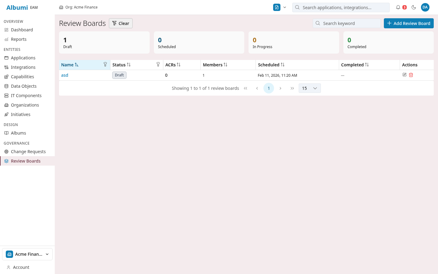Click the DA user avatar
This screenshot has width=438, height=274.
click(425, 7)
